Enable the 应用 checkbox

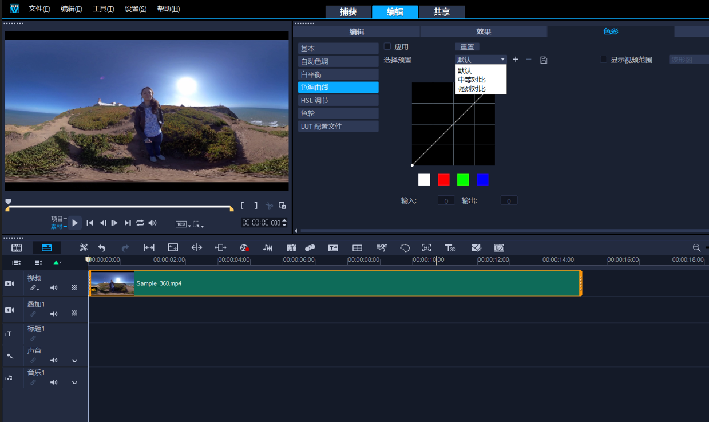tap(387, 46)
